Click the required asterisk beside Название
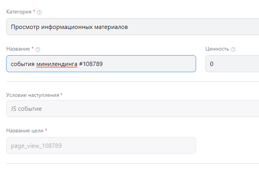Image resolution: width=259 pixels, height=169 pixels. pos(32,49)
